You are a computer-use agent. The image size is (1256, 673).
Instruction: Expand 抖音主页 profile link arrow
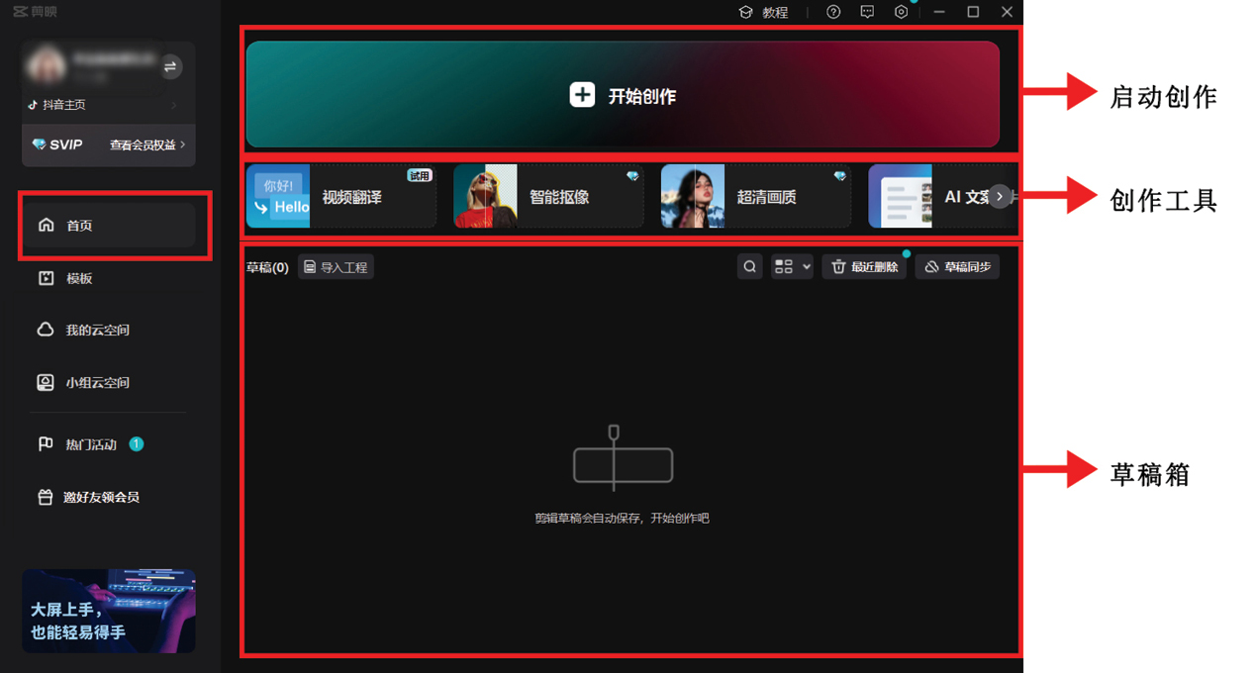click(x=174, y=105)
